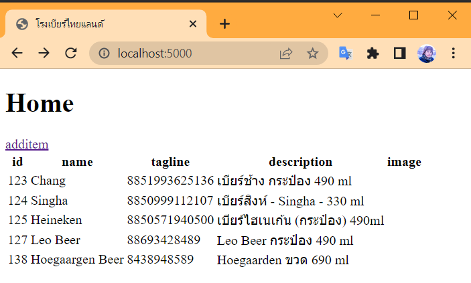Screen dimensions: 471x283
Task: Open site information icon in address bar
Action: tap(104, 54)
